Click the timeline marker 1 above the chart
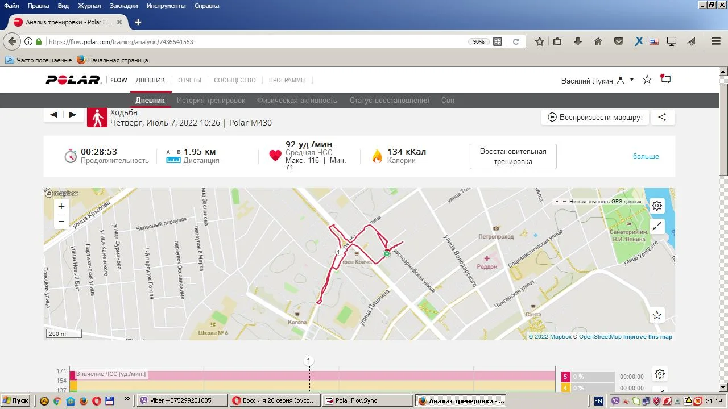This screenshot has height=409, width=728. point(309,361)
